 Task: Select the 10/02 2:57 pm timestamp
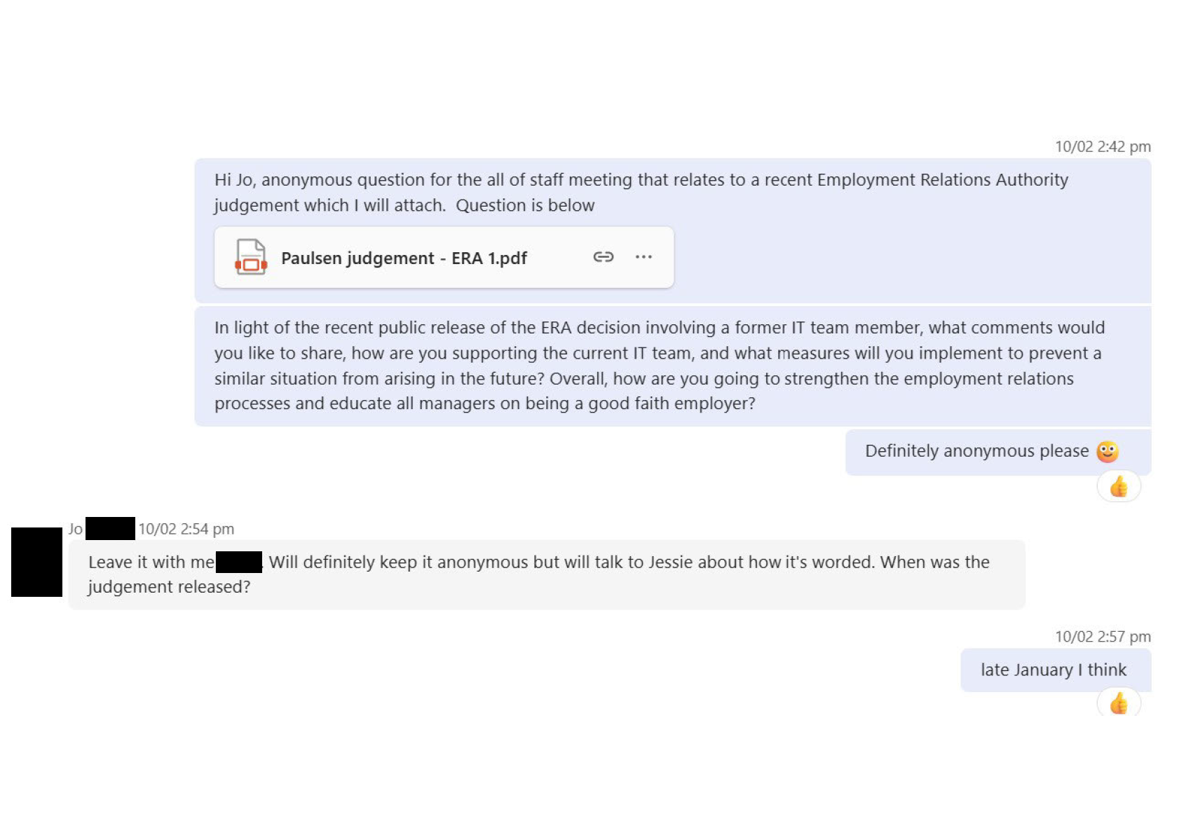[x=1103, y=636]
